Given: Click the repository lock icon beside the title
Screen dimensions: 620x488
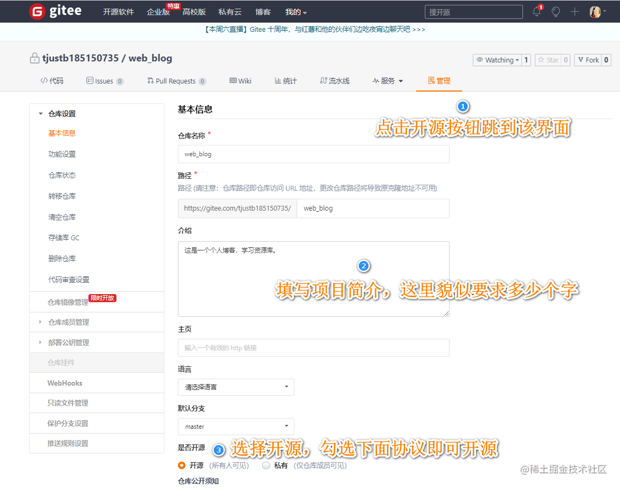Looking at the screenshot, I should 33,58.
